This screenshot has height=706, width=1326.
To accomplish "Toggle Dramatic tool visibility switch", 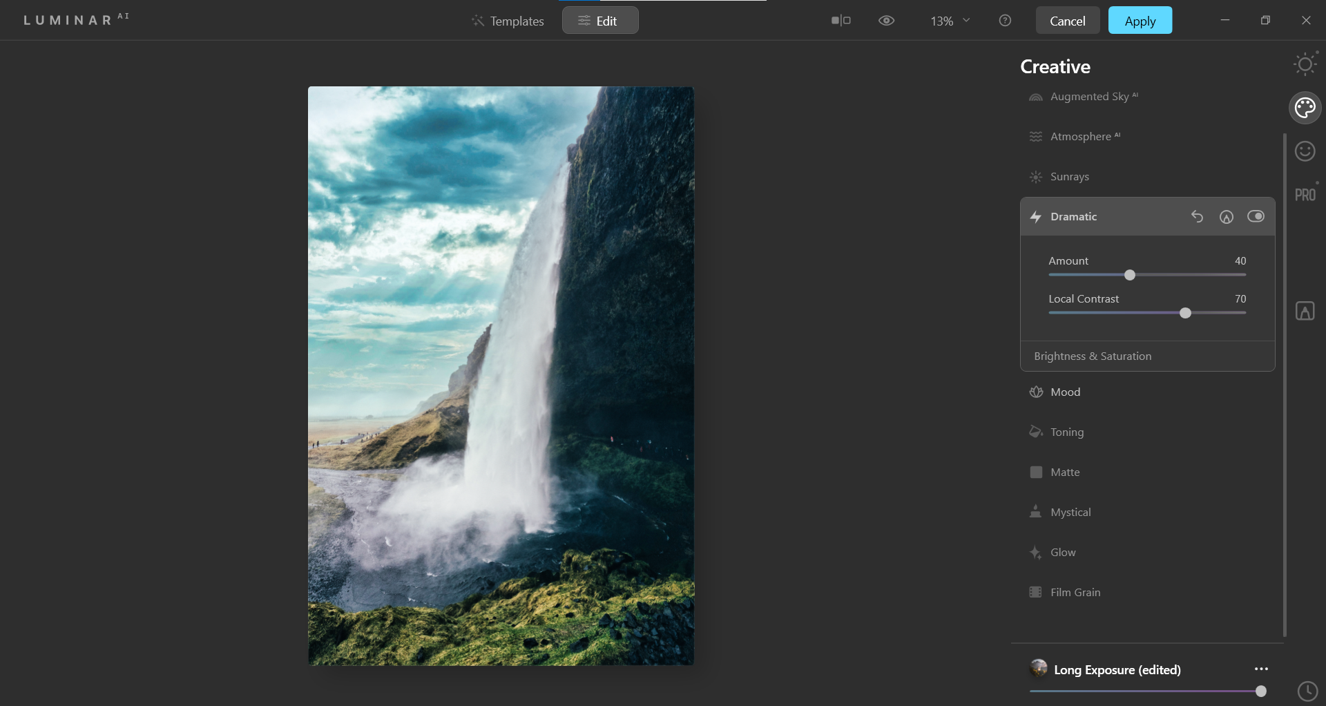I will click(x=1256, y=216).
